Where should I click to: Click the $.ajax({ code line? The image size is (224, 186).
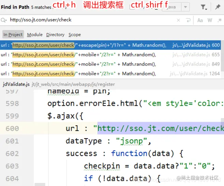coord(65,116)
